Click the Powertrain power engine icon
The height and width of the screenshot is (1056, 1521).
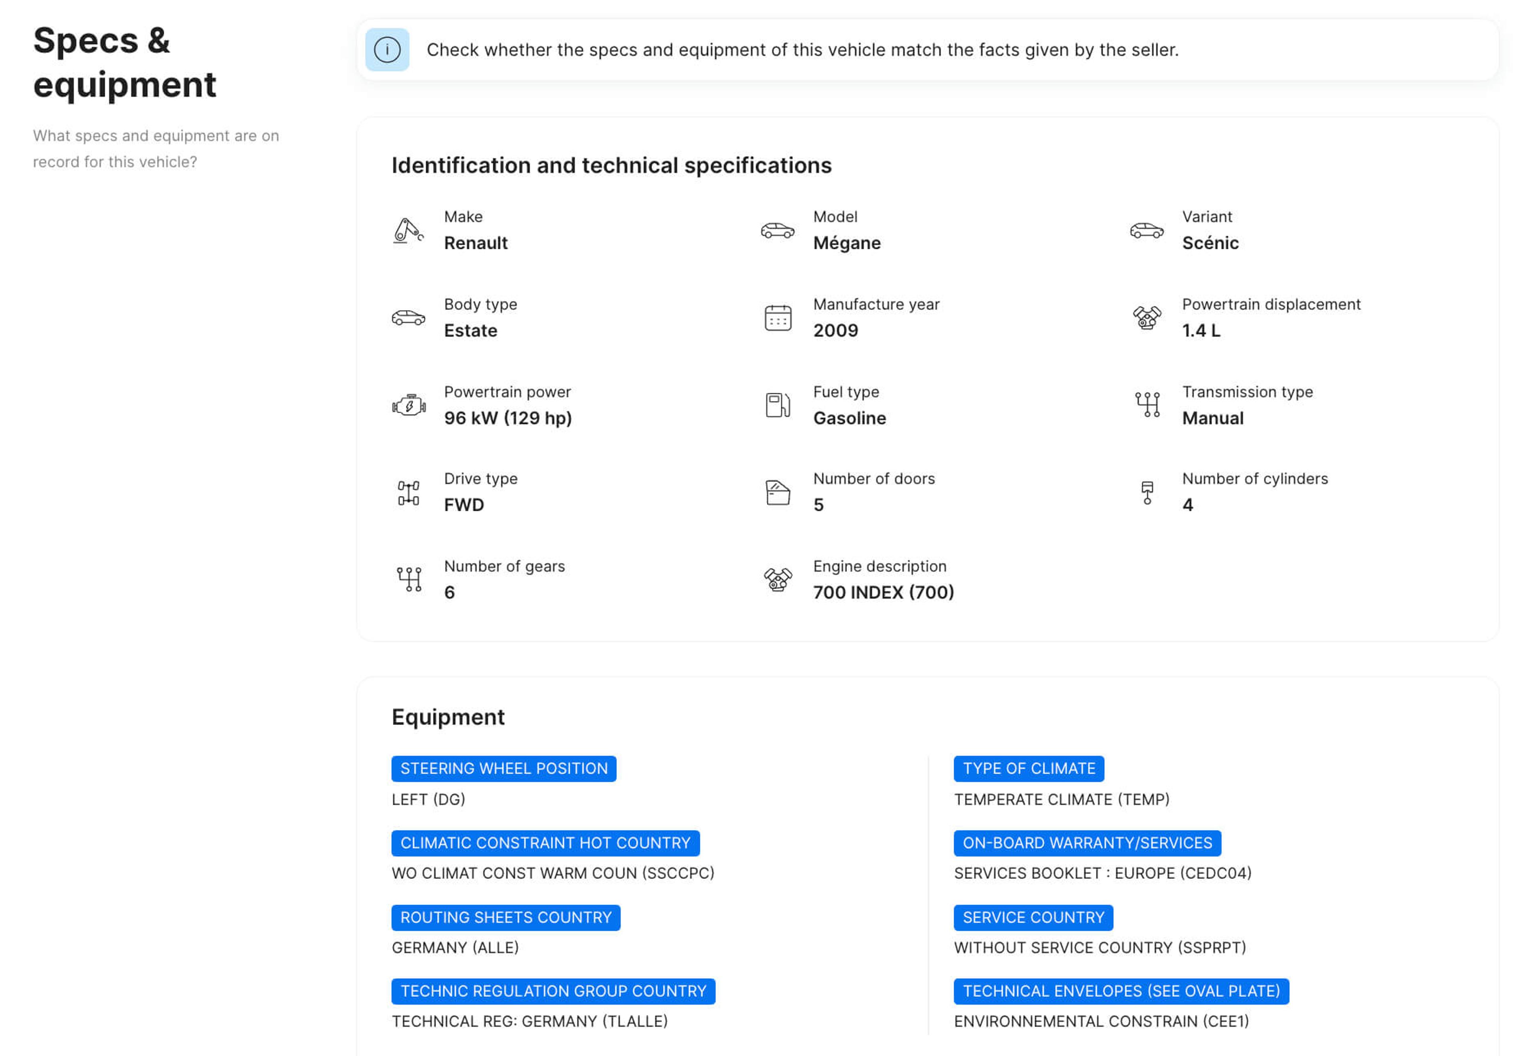coord(408,405)
